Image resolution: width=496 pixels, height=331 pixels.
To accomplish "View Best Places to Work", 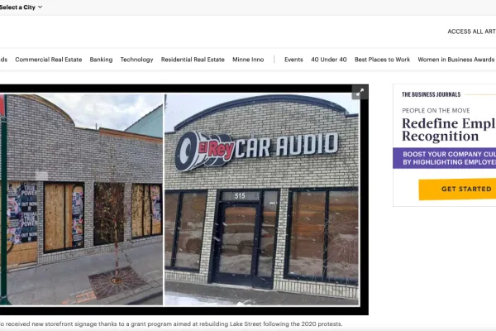I will point(382,60).
